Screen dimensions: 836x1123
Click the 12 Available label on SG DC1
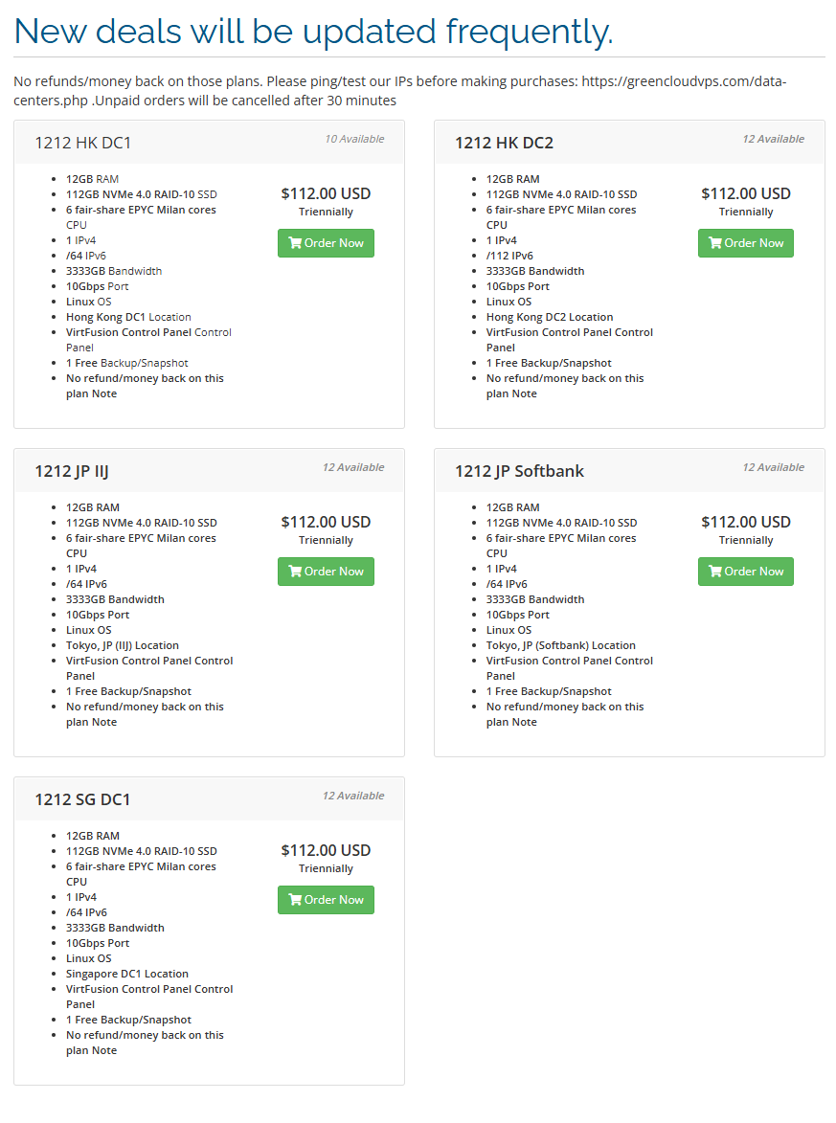353,796
